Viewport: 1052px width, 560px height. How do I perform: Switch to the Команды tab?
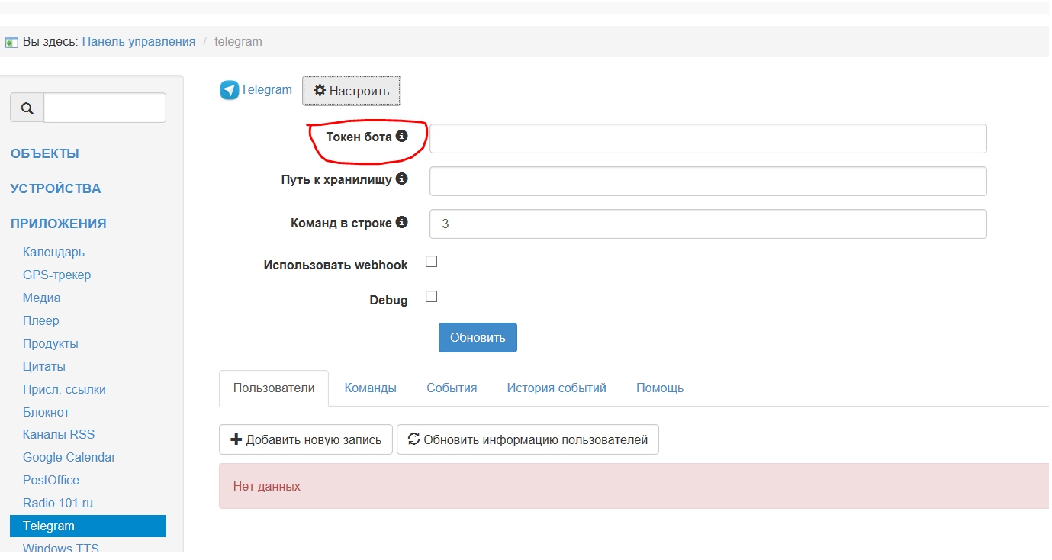click(371, 388)
